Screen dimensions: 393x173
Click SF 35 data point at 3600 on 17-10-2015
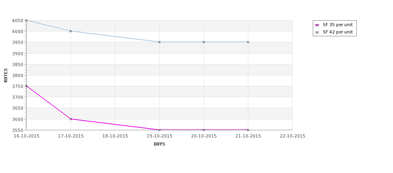click(x=71, y=119)
